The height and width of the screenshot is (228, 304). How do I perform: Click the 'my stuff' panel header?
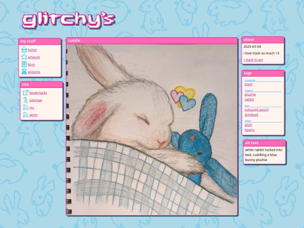(x=40, y=41)
